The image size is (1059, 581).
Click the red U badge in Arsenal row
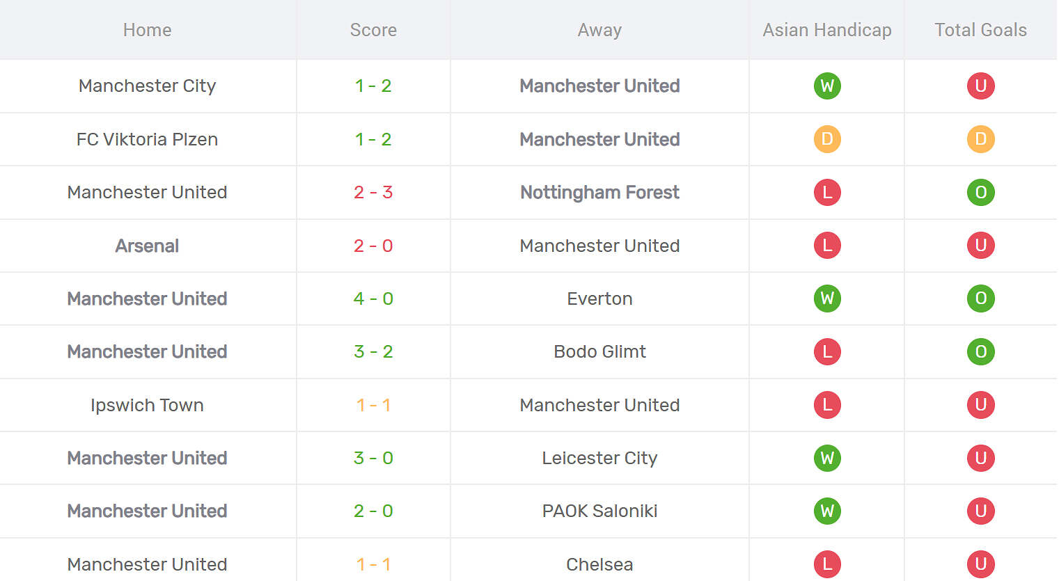click(980, 246)
